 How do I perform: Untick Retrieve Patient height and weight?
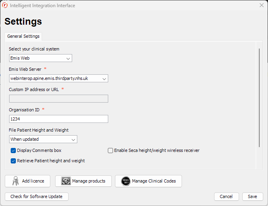click(x=13, y=161)
